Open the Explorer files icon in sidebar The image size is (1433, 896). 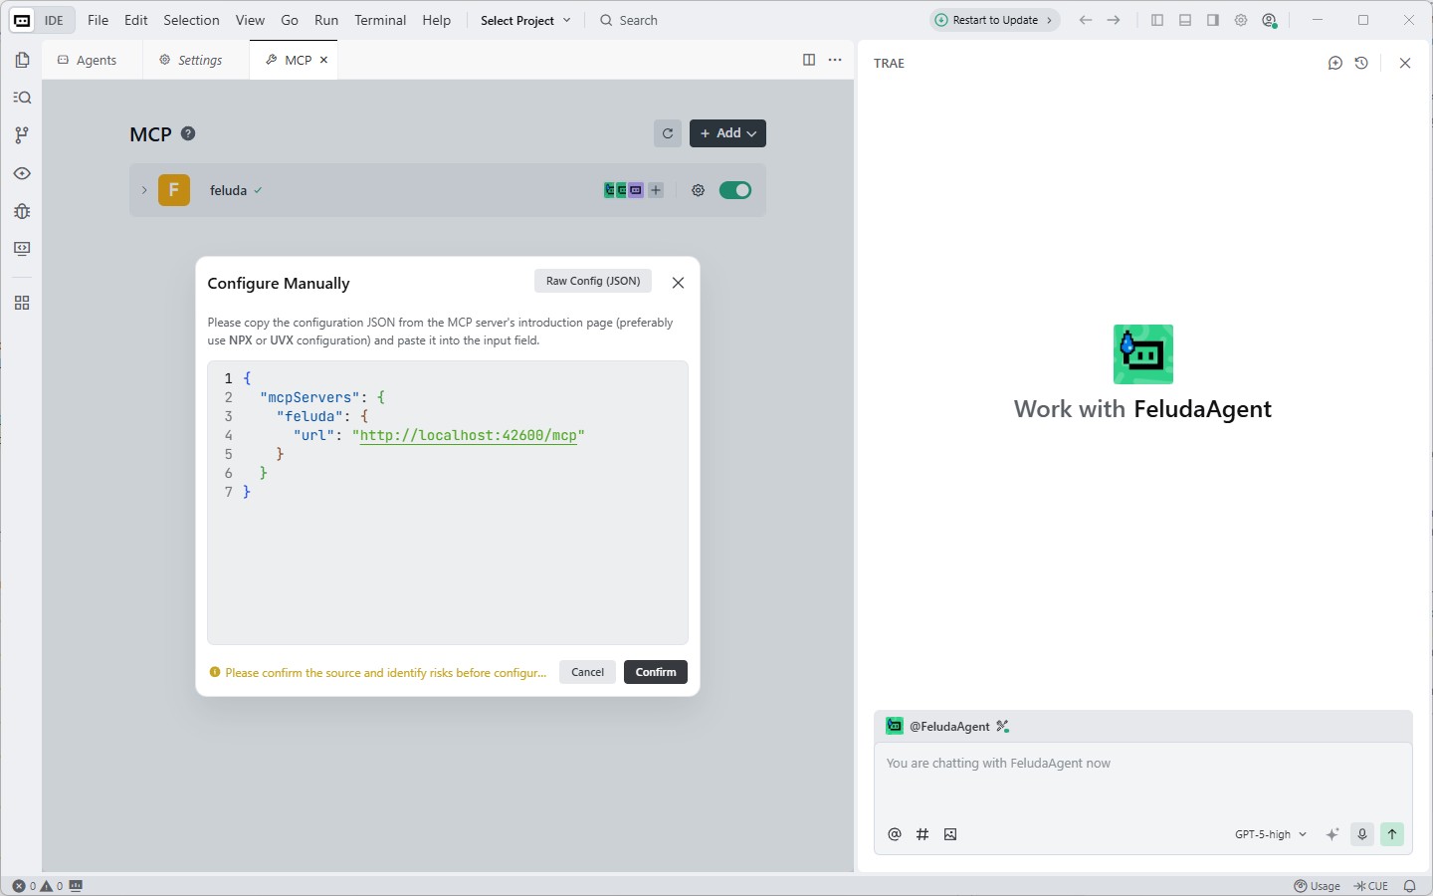tap(22, 60)
